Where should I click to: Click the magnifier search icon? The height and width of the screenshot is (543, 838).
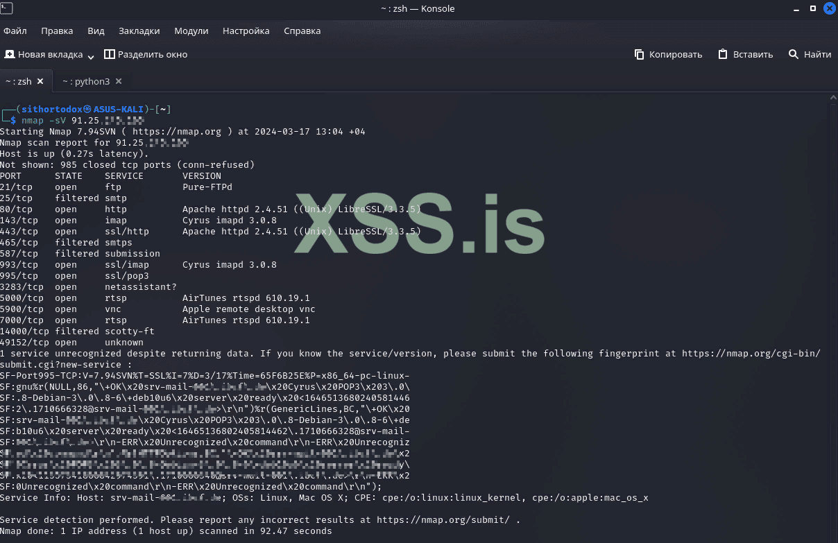(794, 54)
